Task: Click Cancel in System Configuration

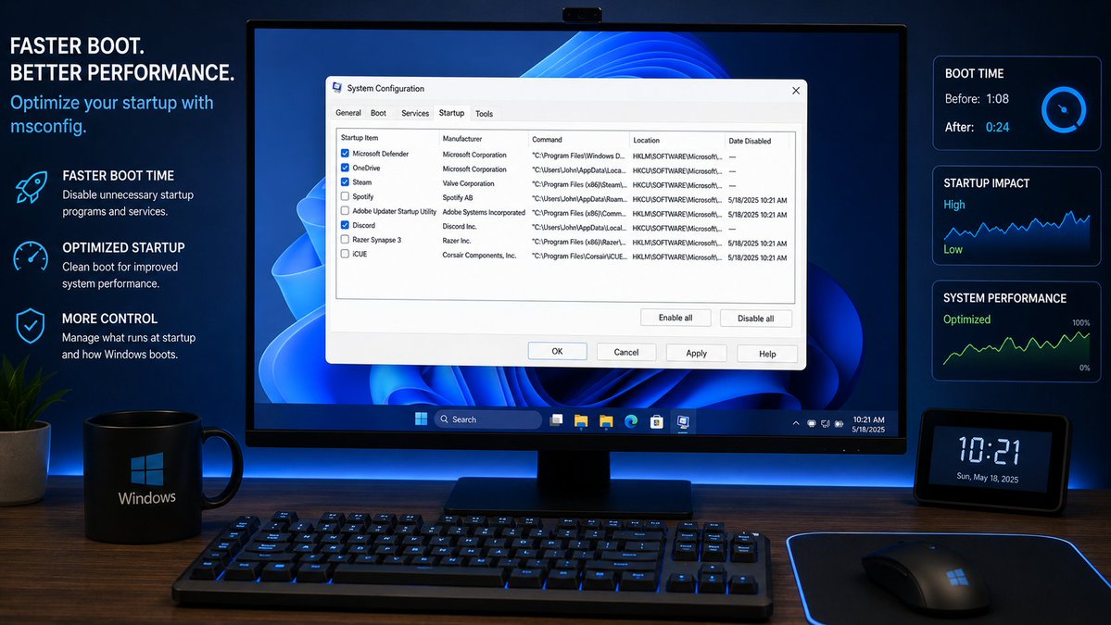Action: (x=625, y=352)
